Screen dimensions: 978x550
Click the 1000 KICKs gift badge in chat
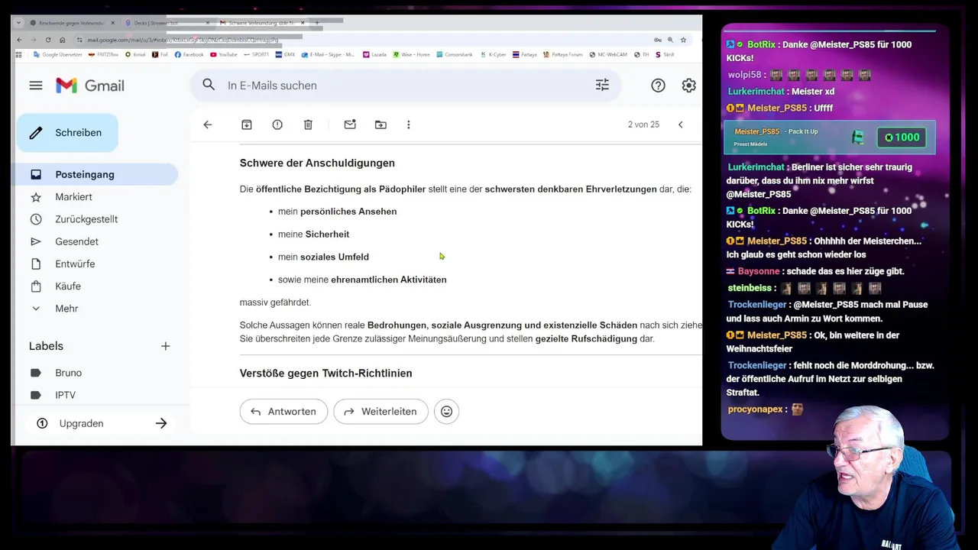coord(902,137)
